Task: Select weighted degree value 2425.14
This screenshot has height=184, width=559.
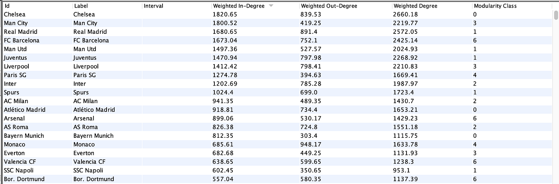Action: point(406,40)
